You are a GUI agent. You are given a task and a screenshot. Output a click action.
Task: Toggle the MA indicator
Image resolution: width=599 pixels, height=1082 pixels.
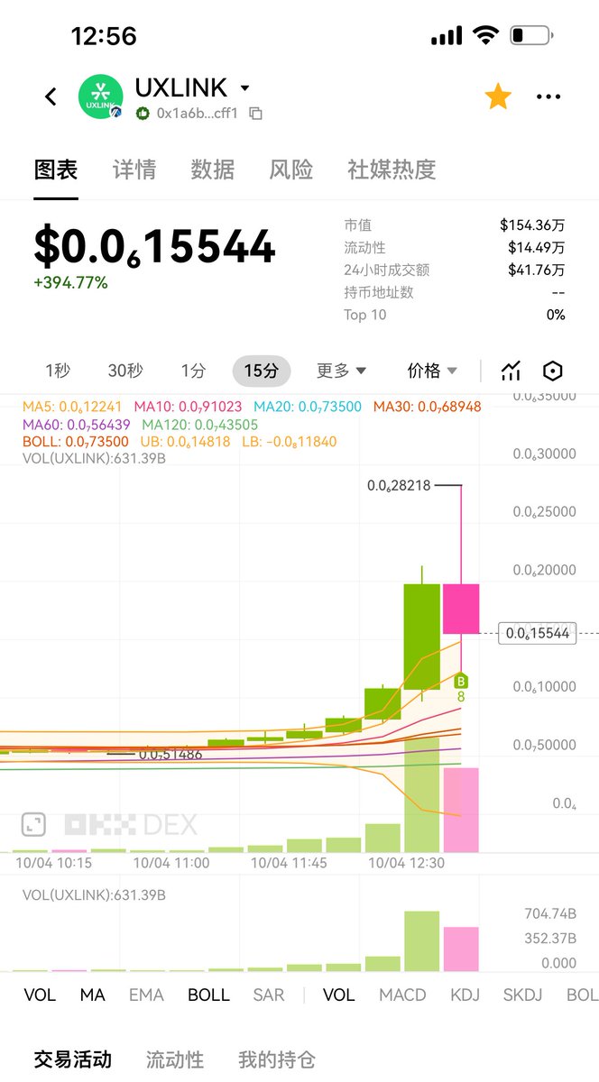click(x=92, y=995)
